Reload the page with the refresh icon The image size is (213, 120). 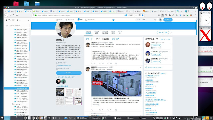click(x=13, y=15)
